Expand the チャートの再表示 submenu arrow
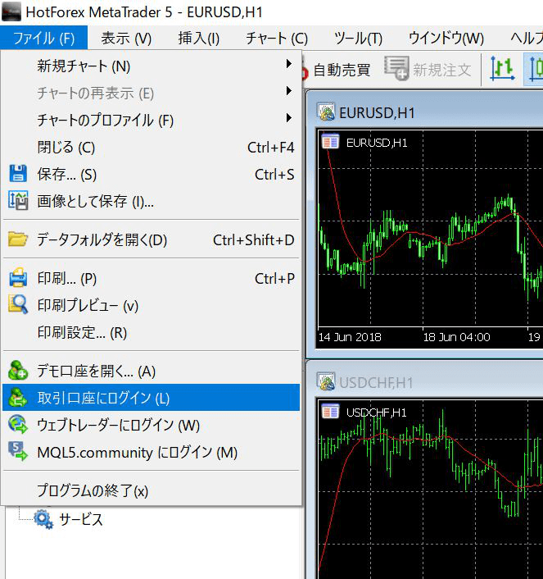The width and height of the screenshot is (543, 579). 288,92
